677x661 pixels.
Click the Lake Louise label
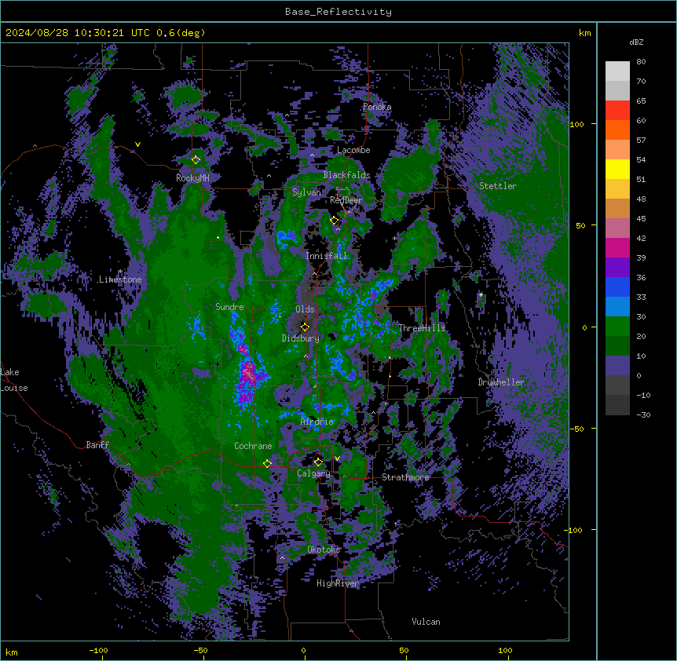pos(14,380)
